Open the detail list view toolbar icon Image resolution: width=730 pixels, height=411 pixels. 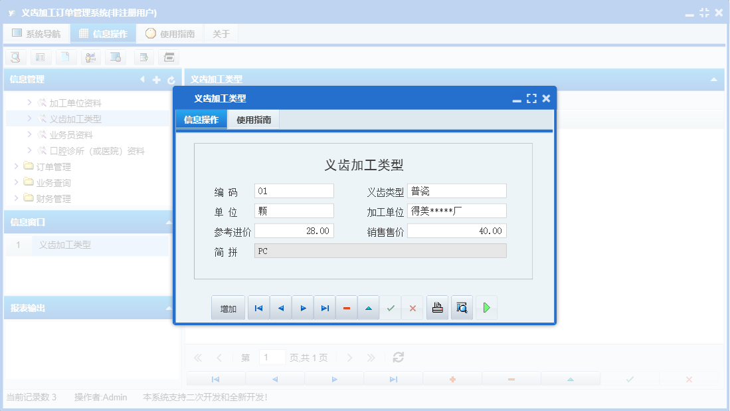[41, 57]
